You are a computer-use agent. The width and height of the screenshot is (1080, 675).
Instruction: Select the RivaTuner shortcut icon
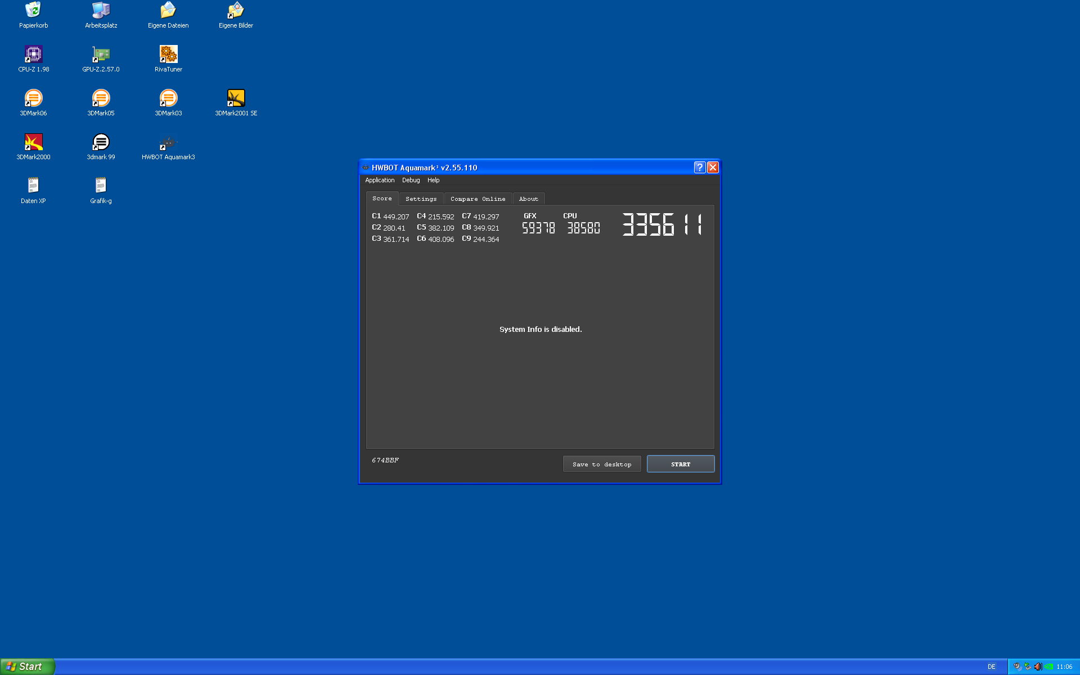[x=168, y=59]
